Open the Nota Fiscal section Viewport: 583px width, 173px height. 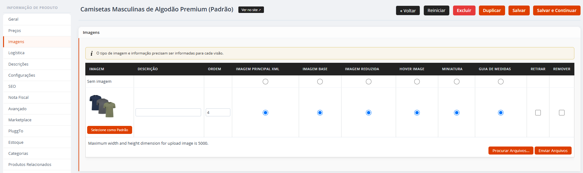click(x=37, y=97)
